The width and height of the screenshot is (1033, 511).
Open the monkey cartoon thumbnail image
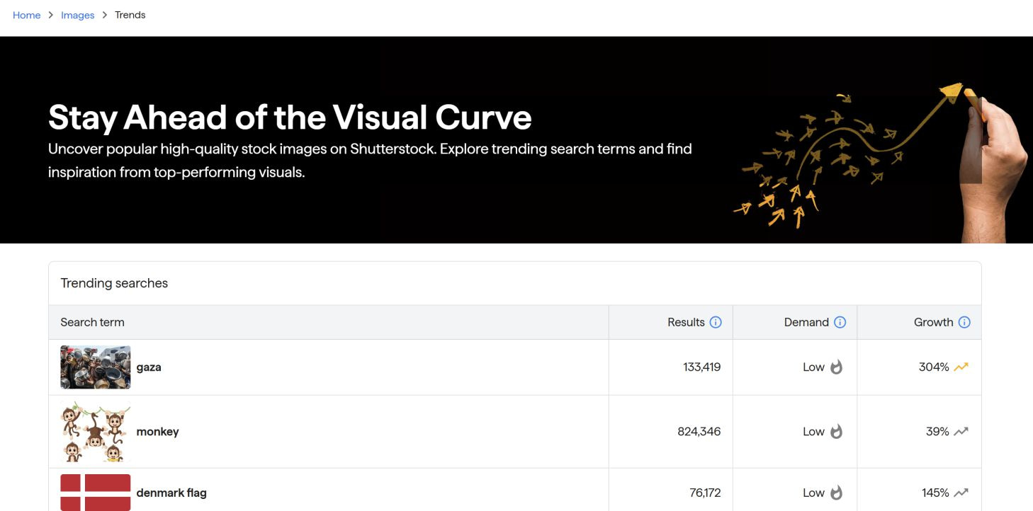click(95, 431)
